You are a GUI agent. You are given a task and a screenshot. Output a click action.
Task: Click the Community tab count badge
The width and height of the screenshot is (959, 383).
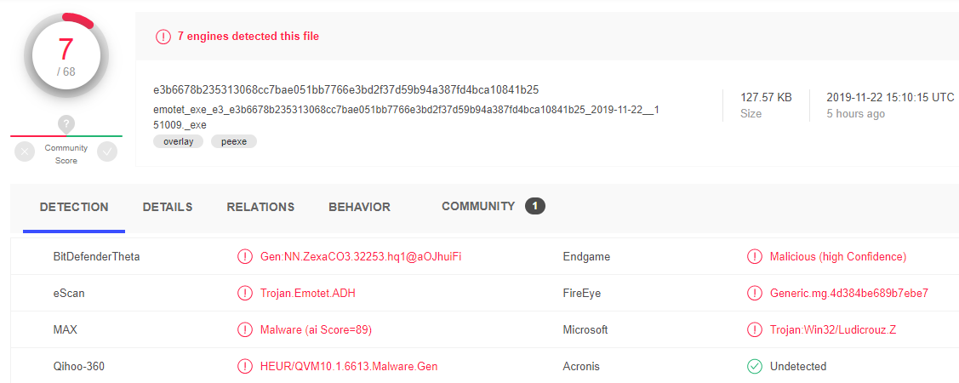(535, 206)
